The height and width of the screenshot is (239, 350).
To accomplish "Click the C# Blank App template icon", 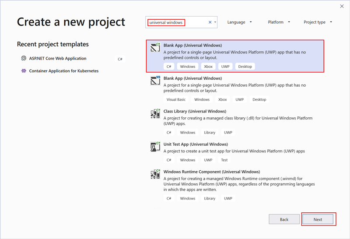I will 155,48.
